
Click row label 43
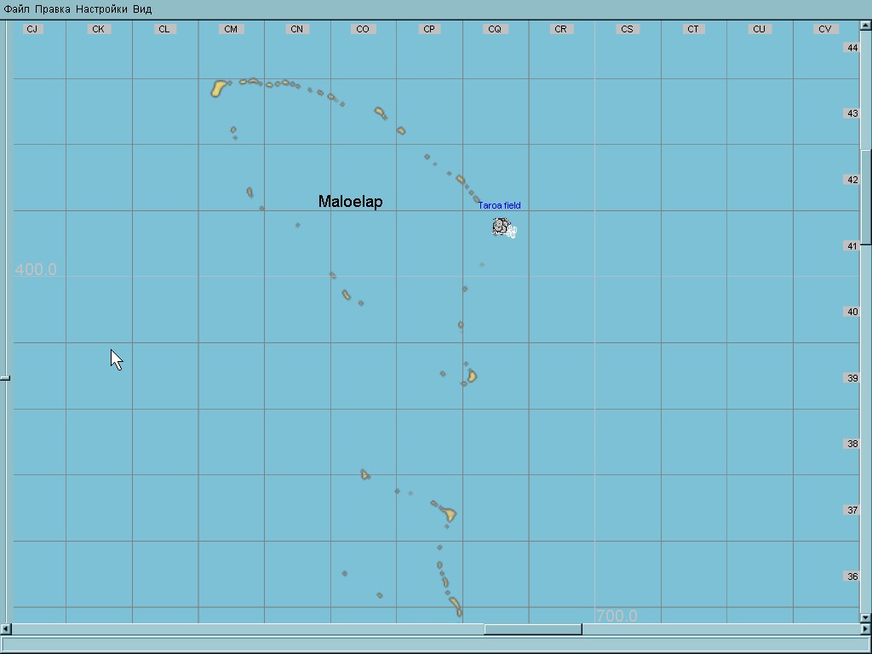point(852,113)
